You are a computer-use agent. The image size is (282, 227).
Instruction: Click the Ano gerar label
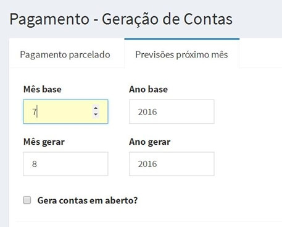click(150, 142)
